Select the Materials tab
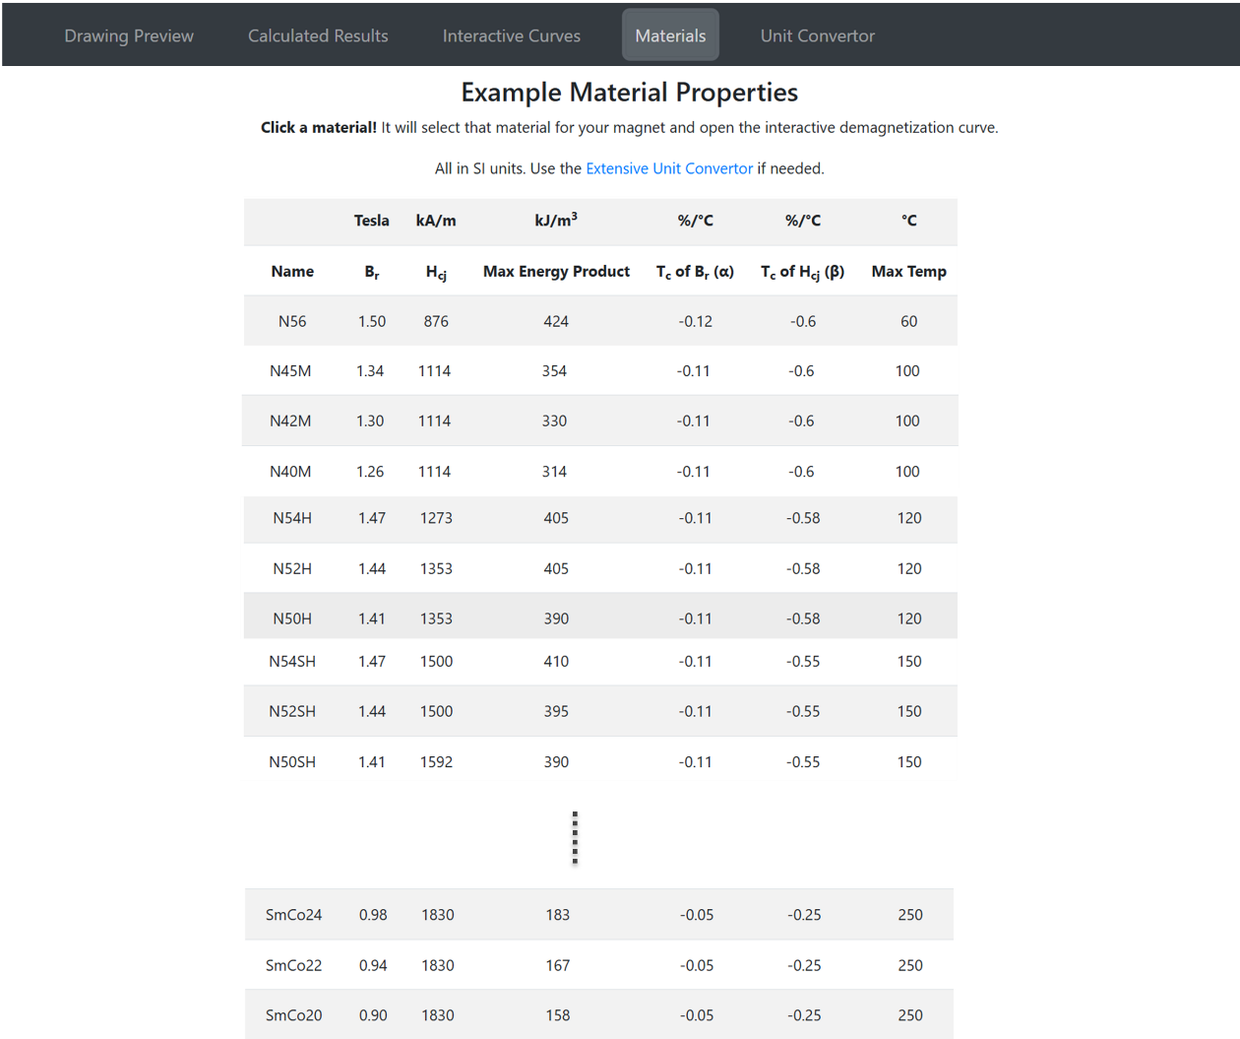Viewport: 1240px width, 1039px height. pos(670,35)
